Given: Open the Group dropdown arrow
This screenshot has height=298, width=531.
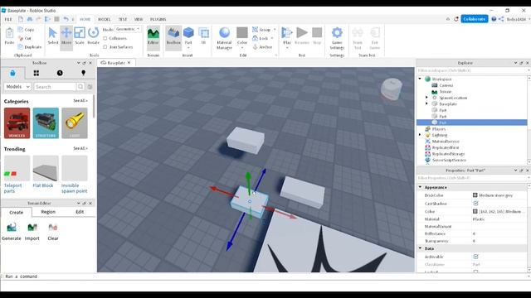Looking at the screenshot, I should (275, 30).
